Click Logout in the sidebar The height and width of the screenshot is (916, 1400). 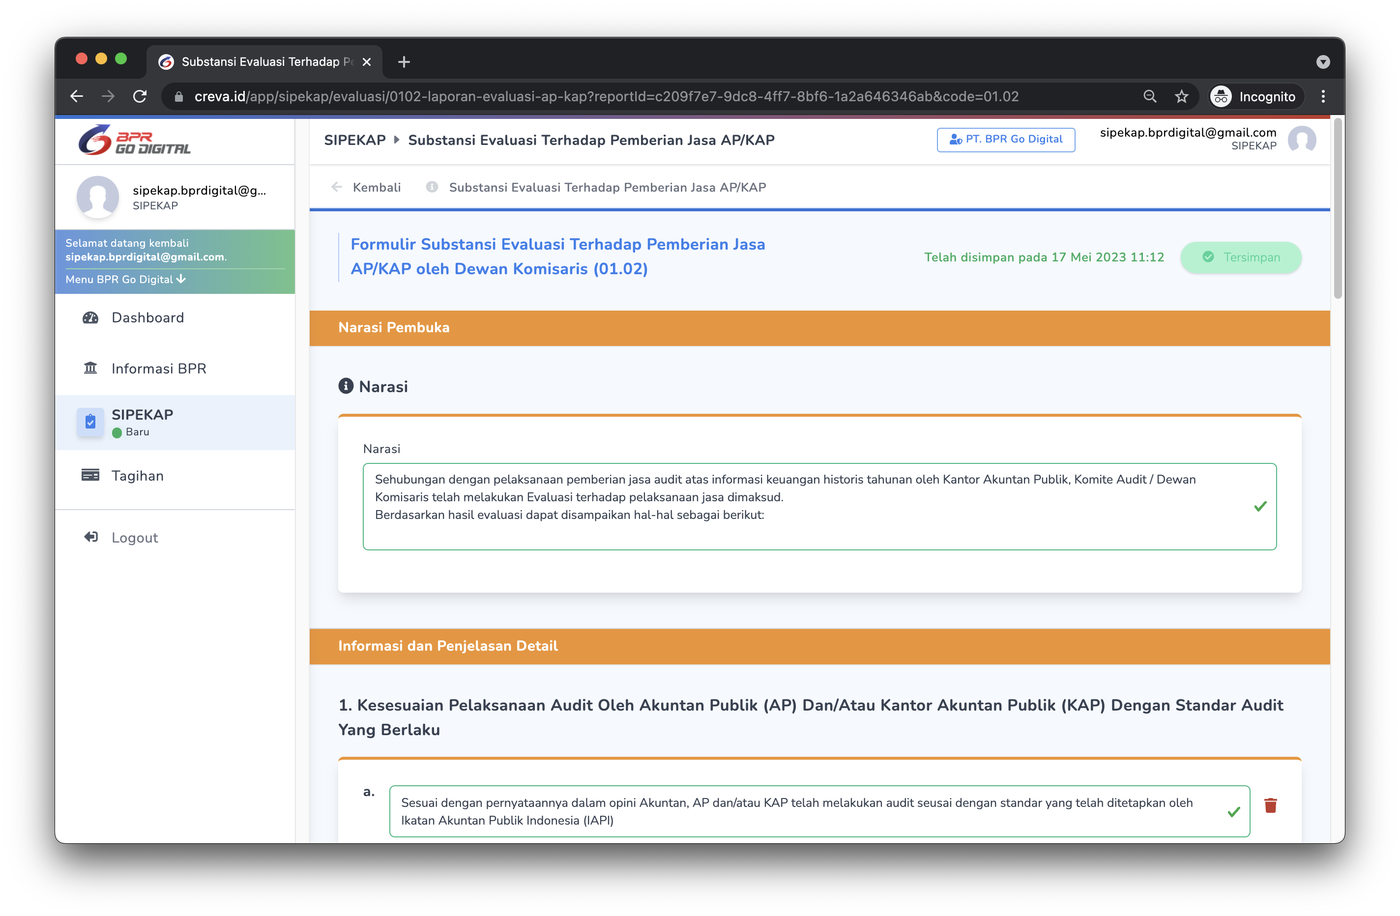pyautogui.click(x=175, y=538)
